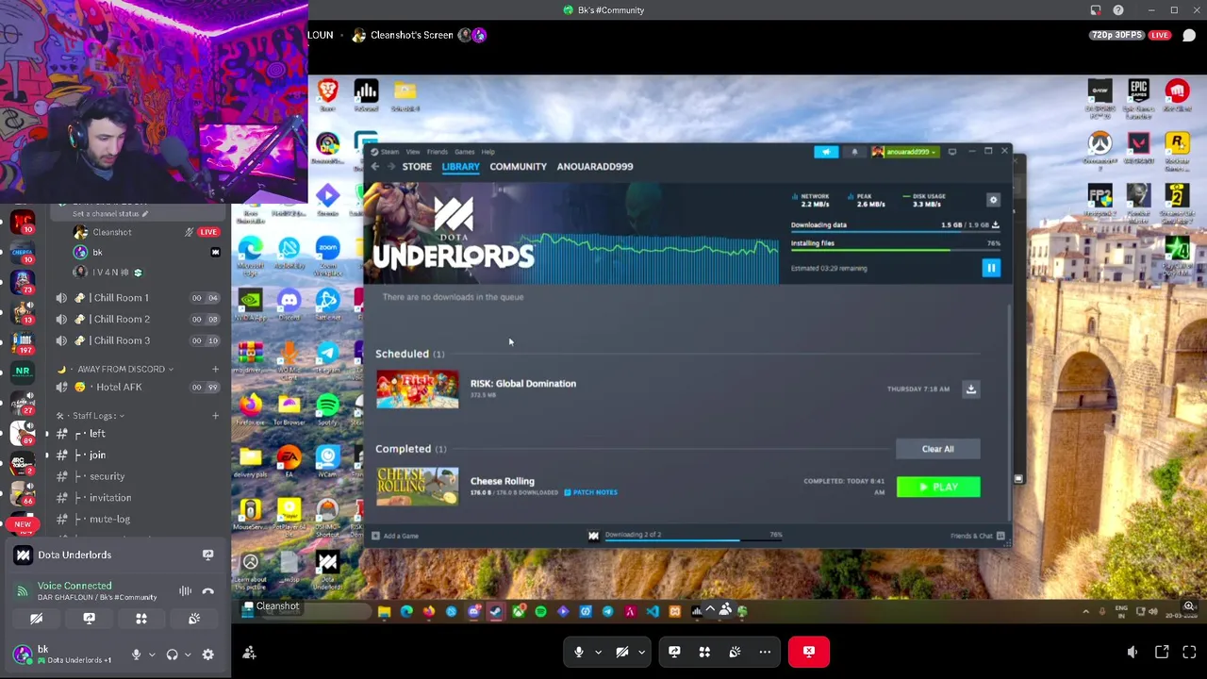Image resolution: width=1207 pixels, height=679 pixels.
Task: Click Steam back navigation arrow
Action: (375, 167)
